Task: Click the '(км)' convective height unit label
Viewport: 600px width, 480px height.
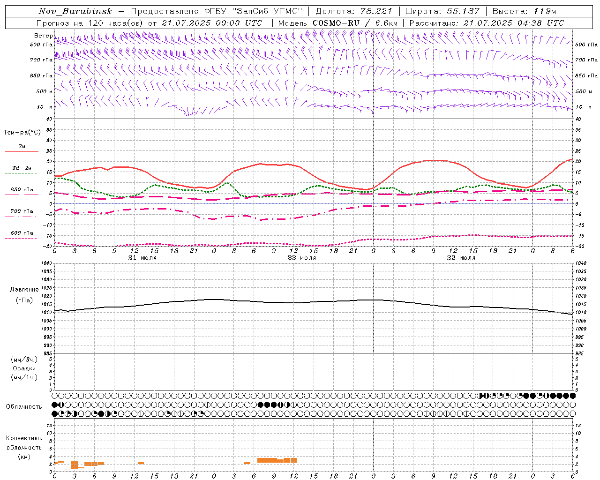Action: click(x=24, y=457)
